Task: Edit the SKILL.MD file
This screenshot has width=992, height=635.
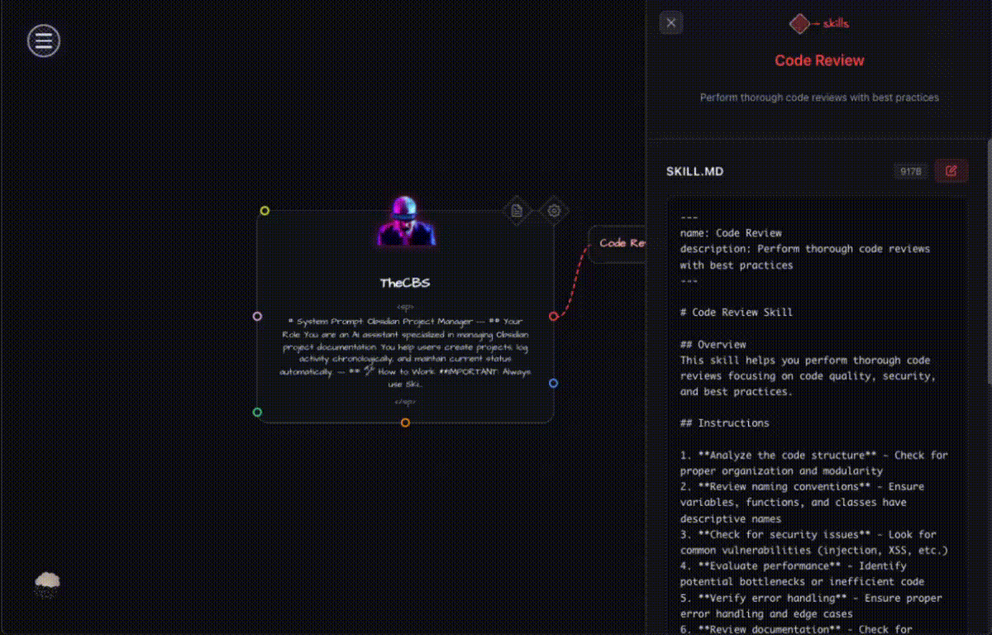Action: tap(951, 171)
